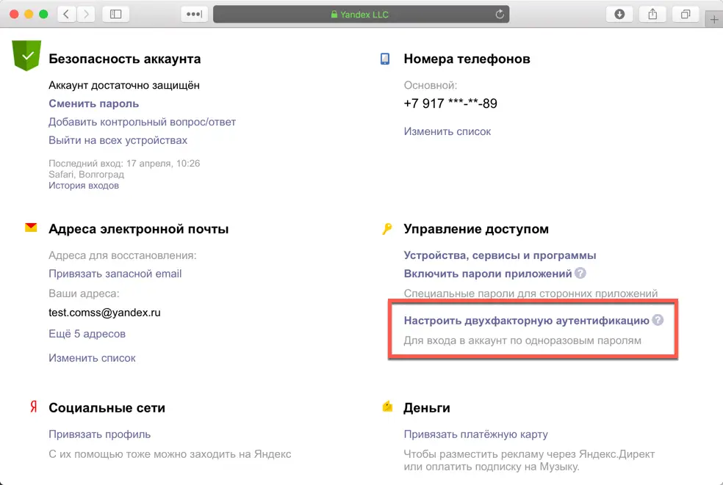Click Привязать запасной email link

tap(115, 274)
